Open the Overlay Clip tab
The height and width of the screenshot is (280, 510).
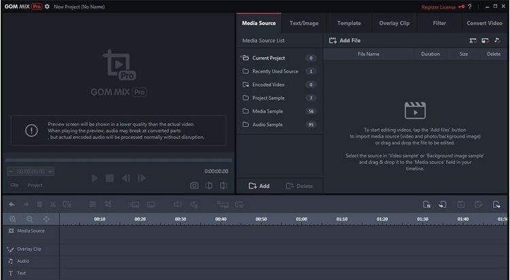tap(394, 23)
